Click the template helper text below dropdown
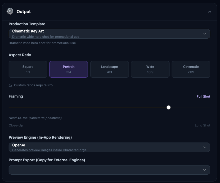This screenshot has width=220, height=183. tap(42, 43)
